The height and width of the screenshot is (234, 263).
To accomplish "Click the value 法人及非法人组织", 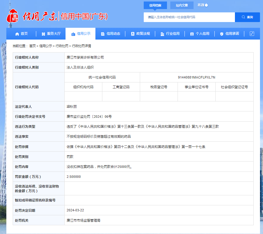I will (x=80, y=67).
